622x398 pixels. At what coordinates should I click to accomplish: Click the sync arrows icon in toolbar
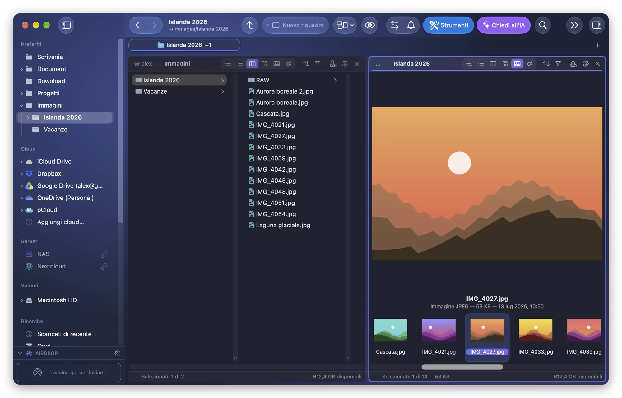pos(395,25)
